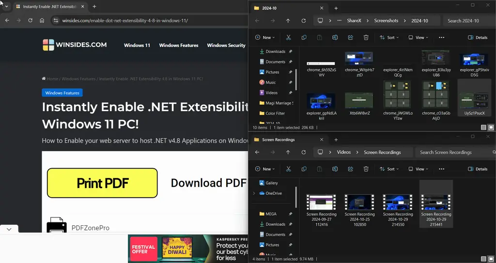Screen dimensions: 496x263
Task: Click Cut icon in Screen Recordings window
Action: tap(288, 169)
